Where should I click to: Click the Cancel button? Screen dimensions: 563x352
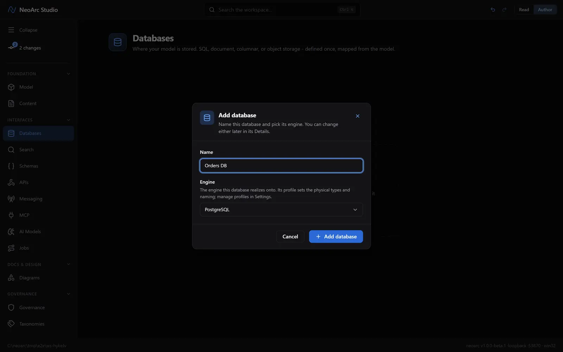click(290, 237)
